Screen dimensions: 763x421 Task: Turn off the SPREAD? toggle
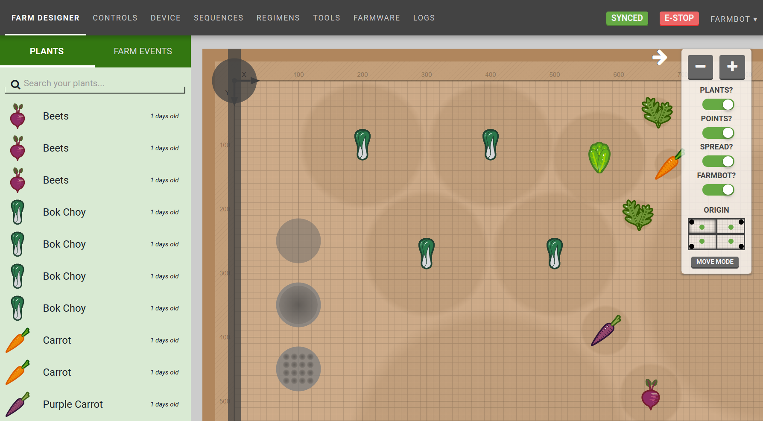[718, 161]
